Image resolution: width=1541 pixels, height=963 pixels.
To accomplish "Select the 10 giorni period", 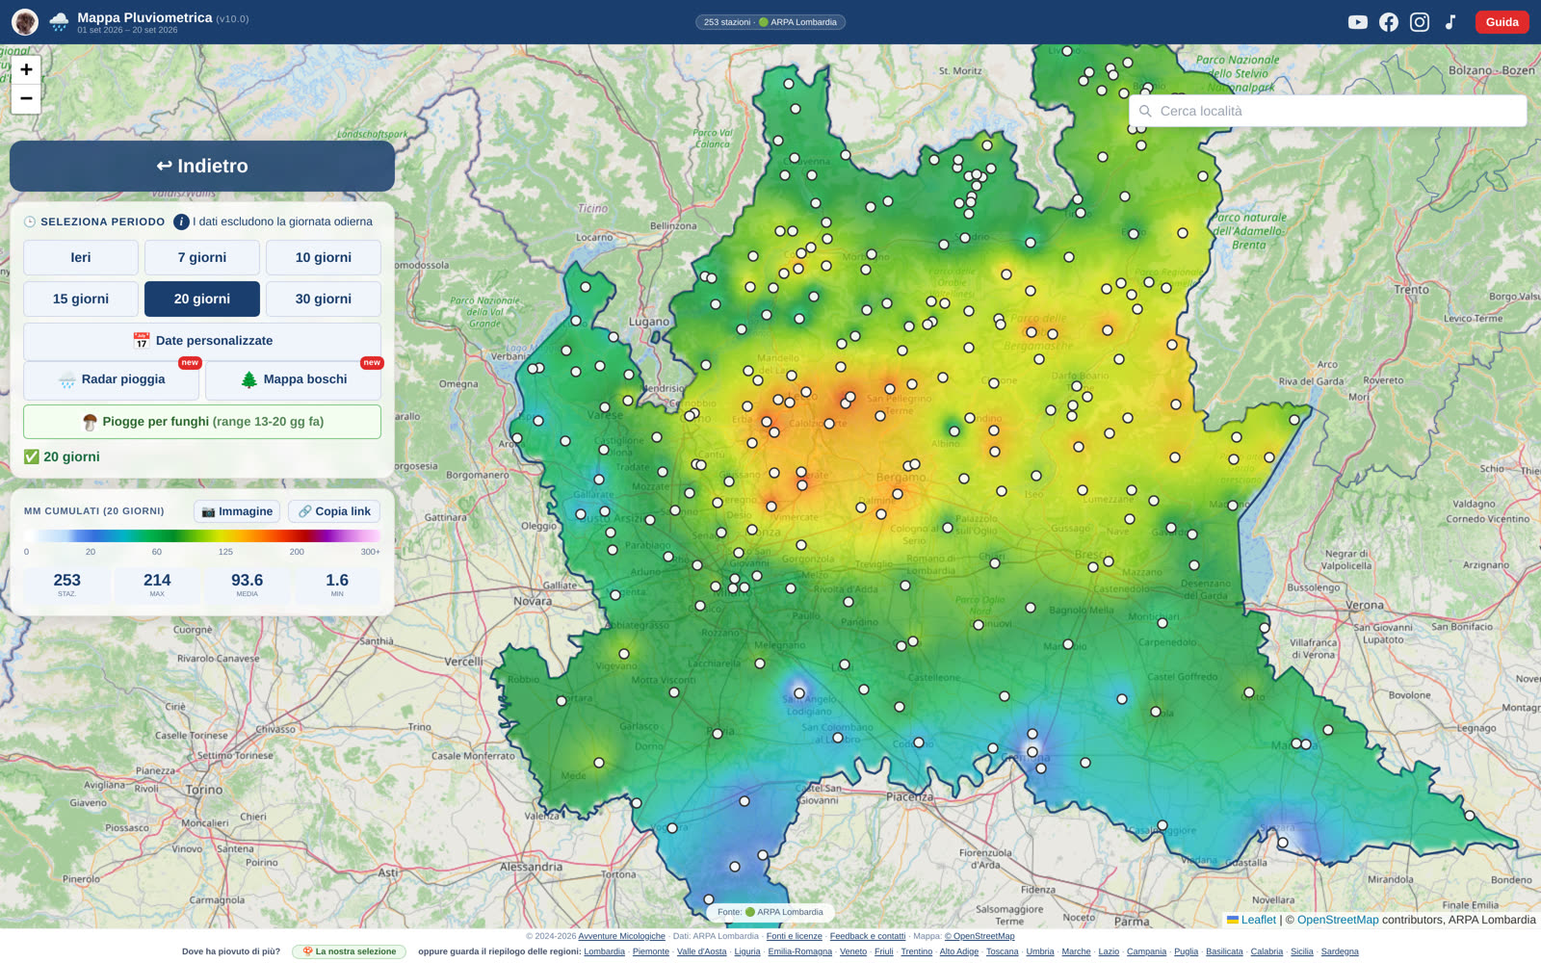I will [x=324, y=257].
